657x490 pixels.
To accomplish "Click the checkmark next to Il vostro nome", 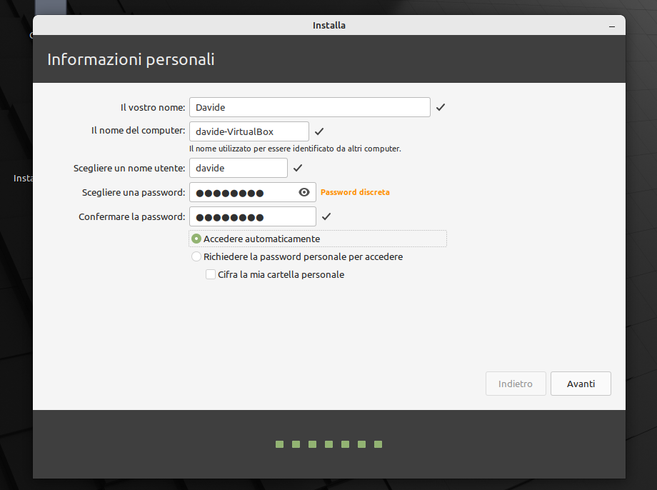I will tap(441, 107).
